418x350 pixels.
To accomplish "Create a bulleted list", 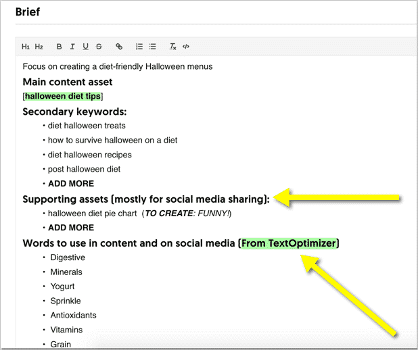I will [152, 47].
